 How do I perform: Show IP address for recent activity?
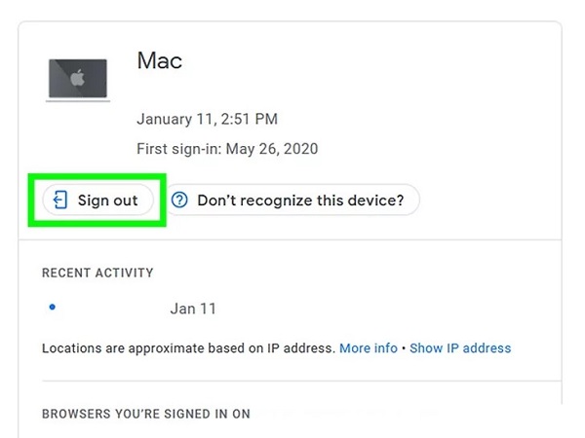[x=460, y=347]
